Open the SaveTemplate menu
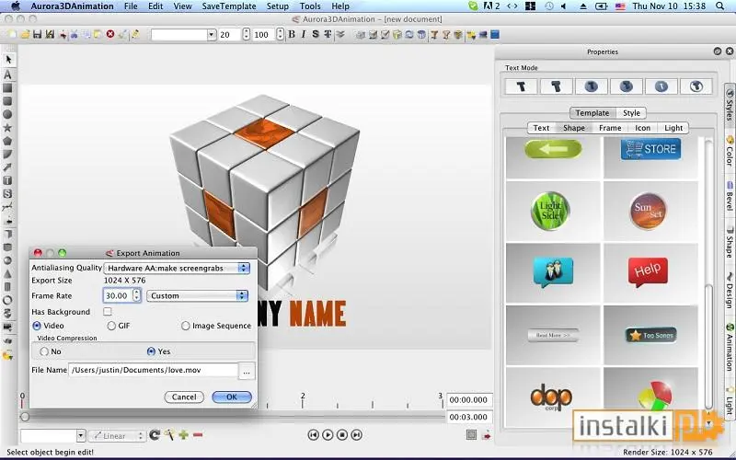 [x=229, y=6]
